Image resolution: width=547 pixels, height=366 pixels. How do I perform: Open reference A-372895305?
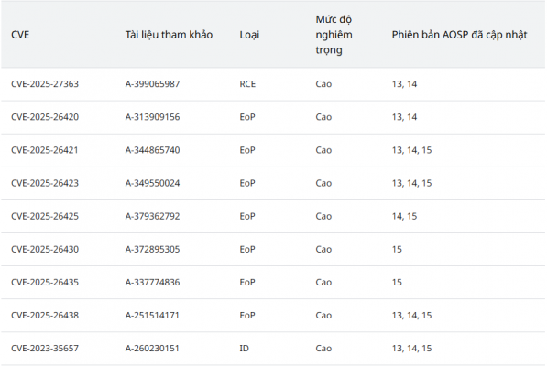[152, 250]
